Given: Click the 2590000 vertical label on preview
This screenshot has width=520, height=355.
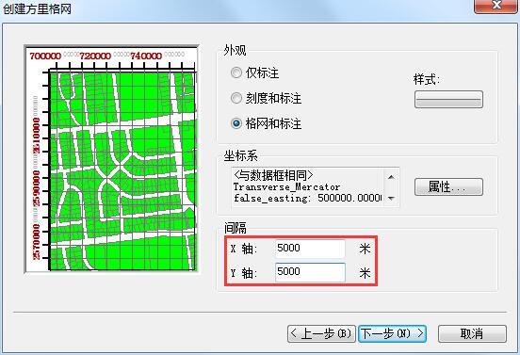Looking at the screenshot, I should [36, 188].
